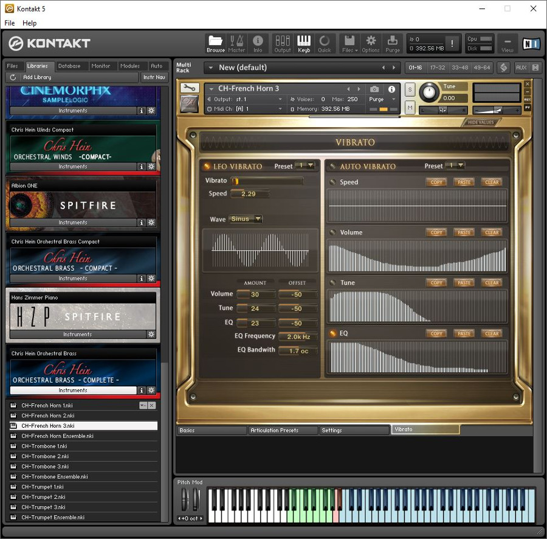Show the Info pane
The width and height of the screenshot is (547, 539).
(x=258, y=44)
